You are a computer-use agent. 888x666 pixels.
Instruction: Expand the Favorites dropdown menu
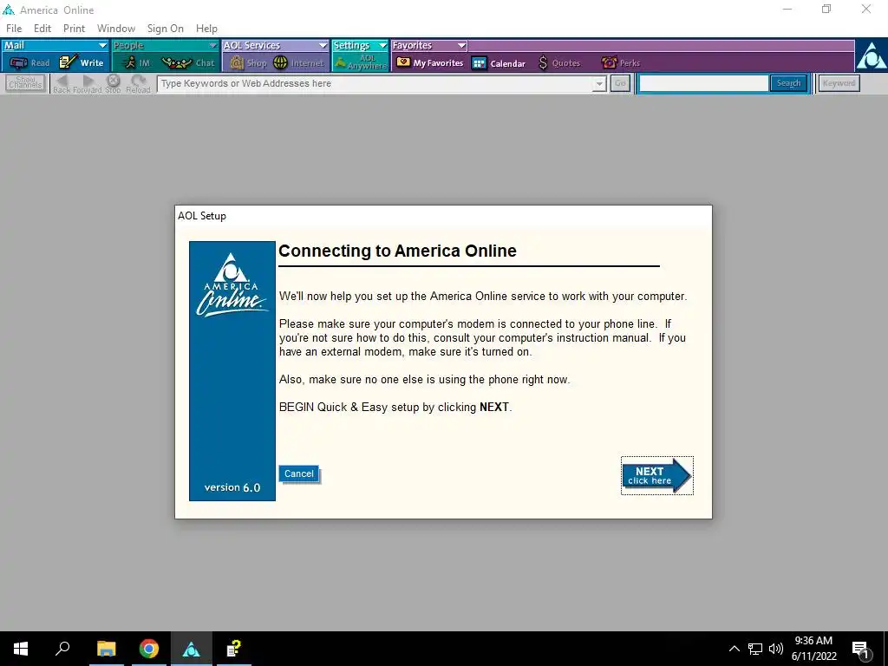coord(461,45)
